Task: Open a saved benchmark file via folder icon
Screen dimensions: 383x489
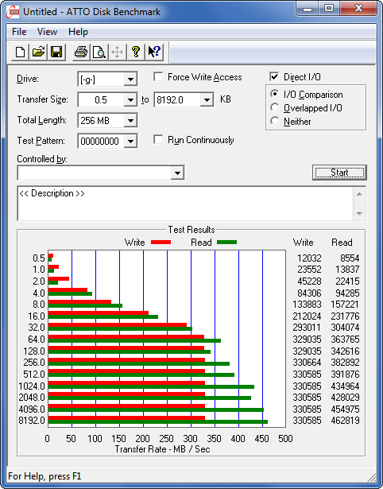Action: pyautogui.click(x=38, y=52)
